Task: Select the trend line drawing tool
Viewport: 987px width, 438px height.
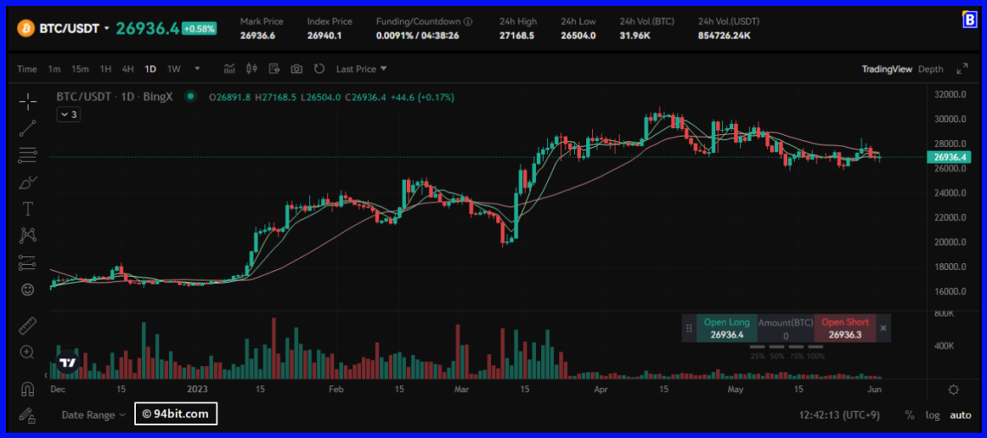Action: (28, 128)
